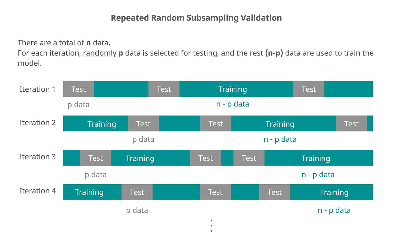
Task: Click the middle Test block in Iteration 2
Action: (x=216, y=124)
